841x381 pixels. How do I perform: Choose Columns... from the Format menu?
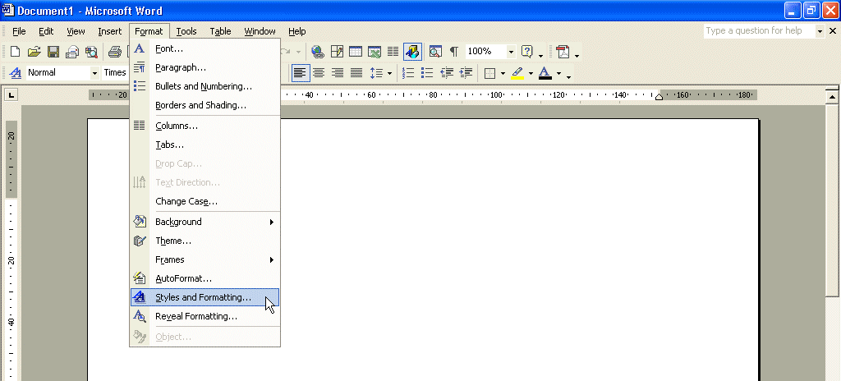pyautogui.click(x=205, y=126)
